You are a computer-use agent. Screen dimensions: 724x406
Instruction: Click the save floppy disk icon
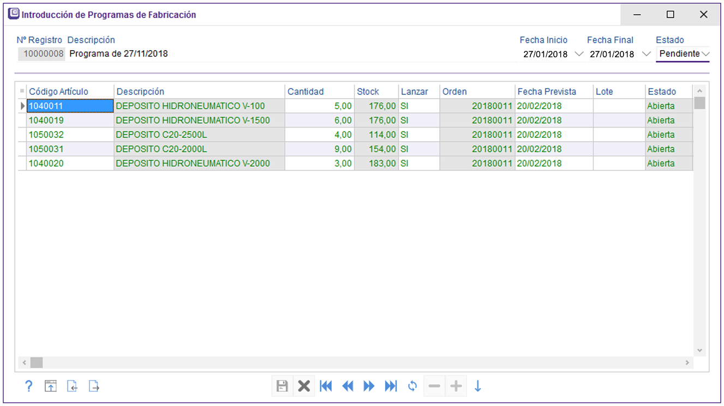282,386
